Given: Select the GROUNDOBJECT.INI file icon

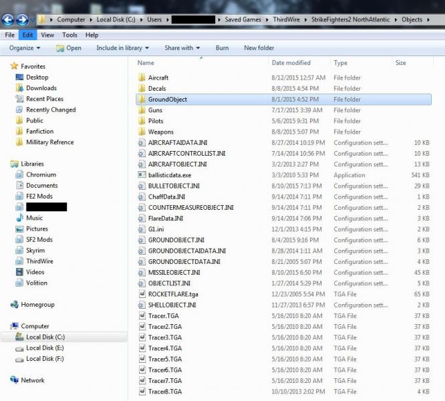Looking at the screenshot, I should 142,240.
